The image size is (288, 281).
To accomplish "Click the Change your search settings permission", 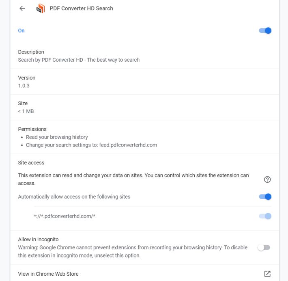I will pos(91,145).
